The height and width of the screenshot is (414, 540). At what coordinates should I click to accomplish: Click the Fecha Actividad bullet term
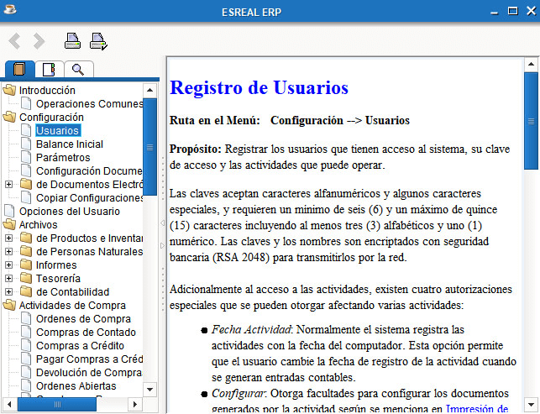pos(251,330)
